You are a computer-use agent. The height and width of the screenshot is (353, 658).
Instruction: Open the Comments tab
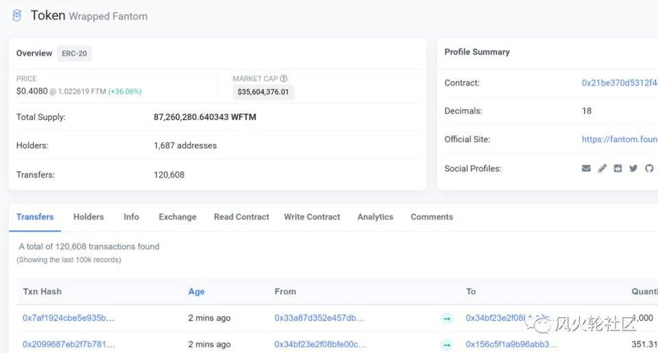point(432,217)
